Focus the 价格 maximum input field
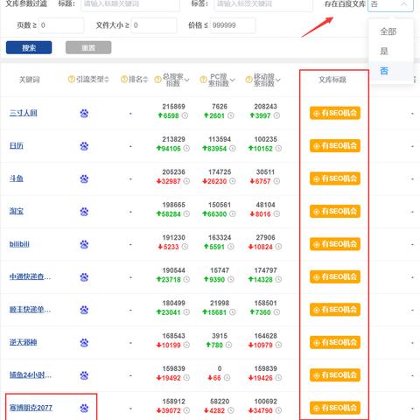Screen dimensions: 420x420 pos(233,25)
